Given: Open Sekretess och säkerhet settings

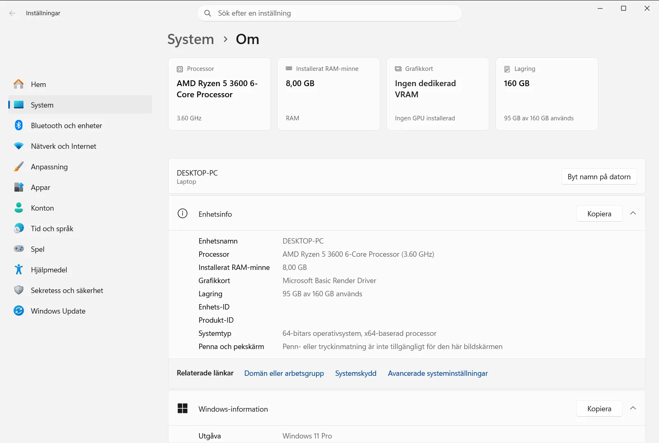Looking at the screenshot, I should tap(80, 290).
